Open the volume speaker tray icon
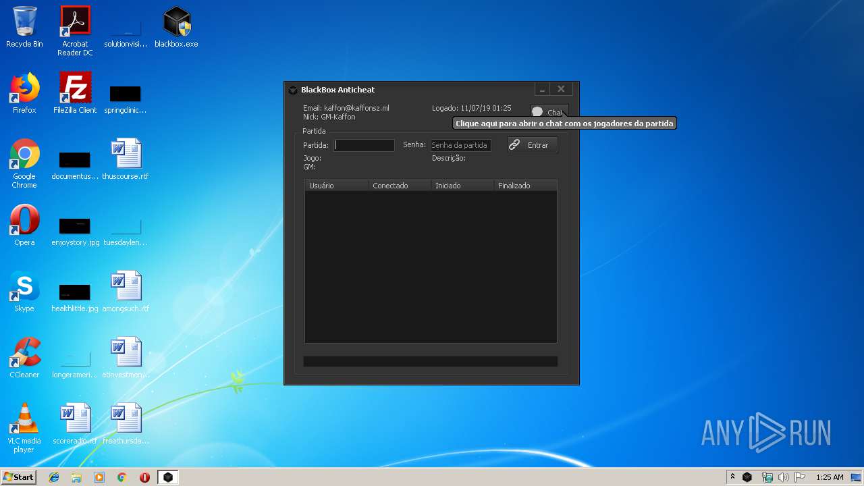 (x=783, y=477)
